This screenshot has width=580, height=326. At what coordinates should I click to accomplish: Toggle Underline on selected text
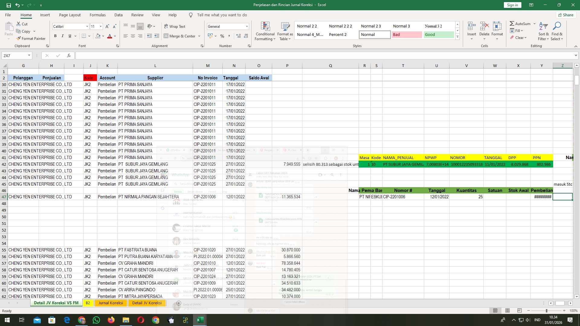coord(69,36)
